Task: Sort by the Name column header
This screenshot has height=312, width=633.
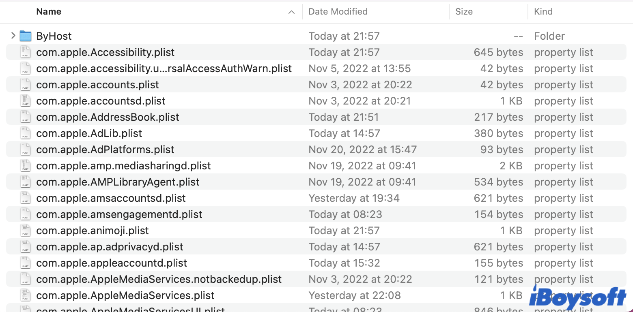Action: (49, 12)
